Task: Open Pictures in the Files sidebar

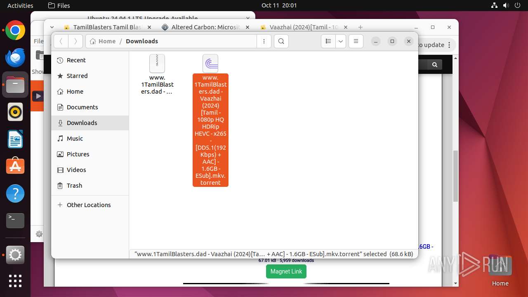Action: [x=90, y=154]
